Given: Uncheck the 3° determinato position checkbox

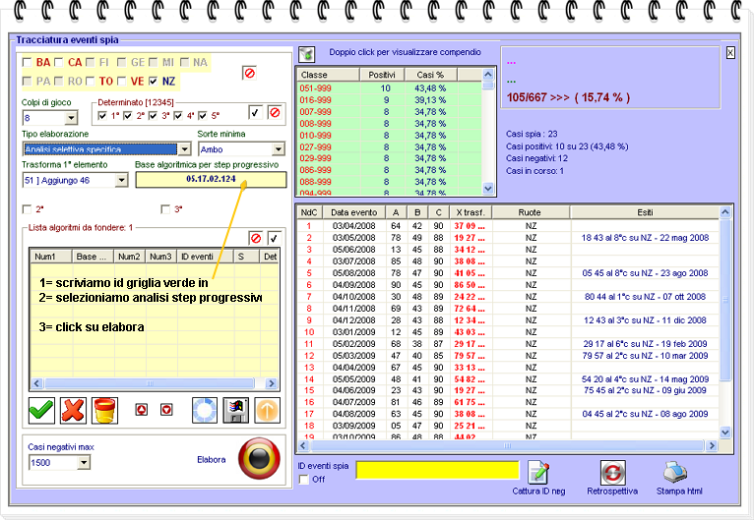Looking at the screenshot, I should coord(153,116).
